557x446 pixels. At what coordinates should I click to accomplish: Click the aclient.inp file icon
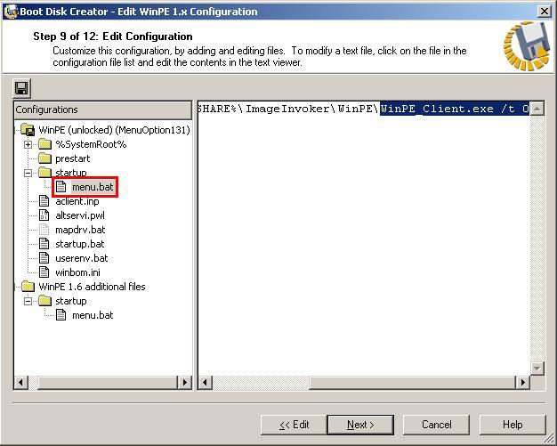tap(44, 201)
